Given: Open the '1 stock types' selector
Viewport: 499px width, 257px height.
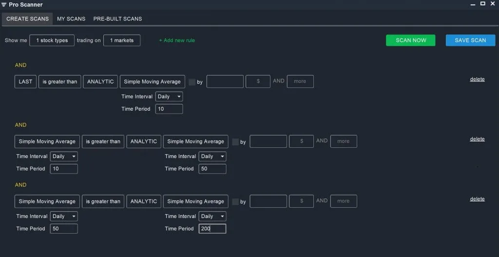Looking at the screenshot, I should (52, 40).
